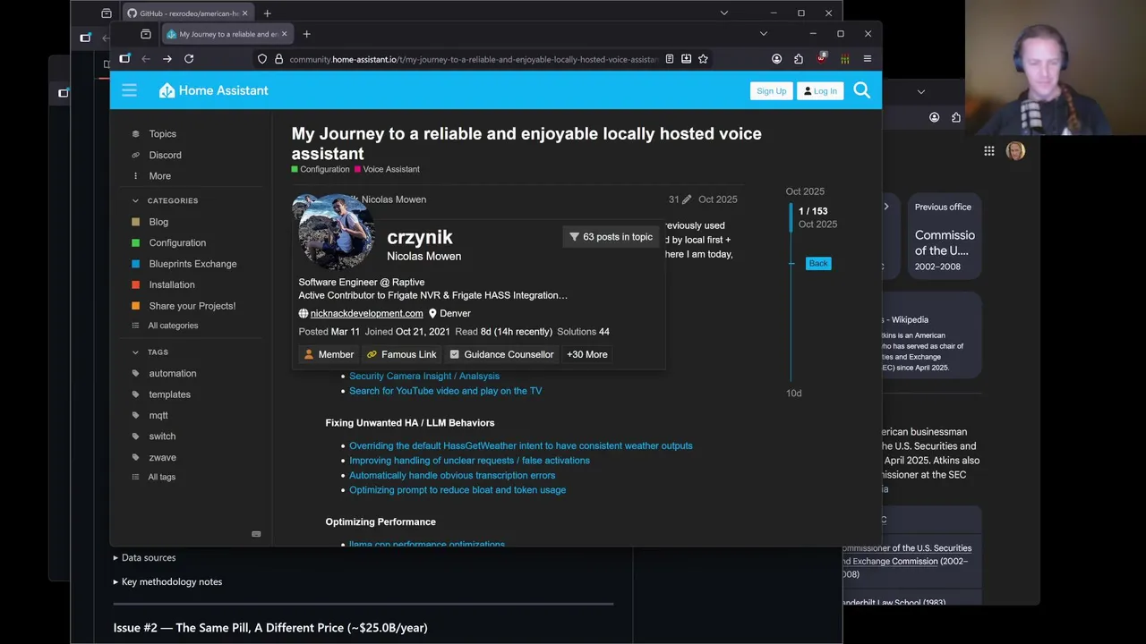Go forward in the front browser
The height and width of the screenshot is (644, 1146).
pos(167,59)
